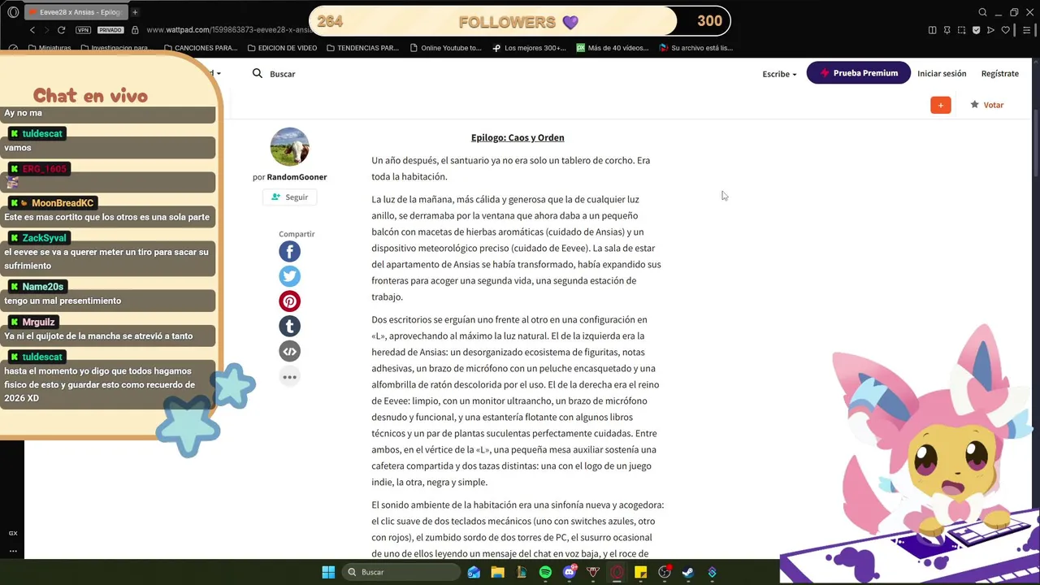Open the split screen icon
Screen dimensions: 1040x585
point(932,30)
